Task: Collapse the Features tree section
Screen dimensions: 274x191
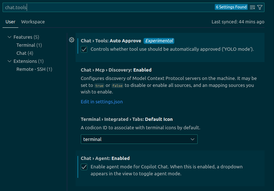Action: point(9,37)
